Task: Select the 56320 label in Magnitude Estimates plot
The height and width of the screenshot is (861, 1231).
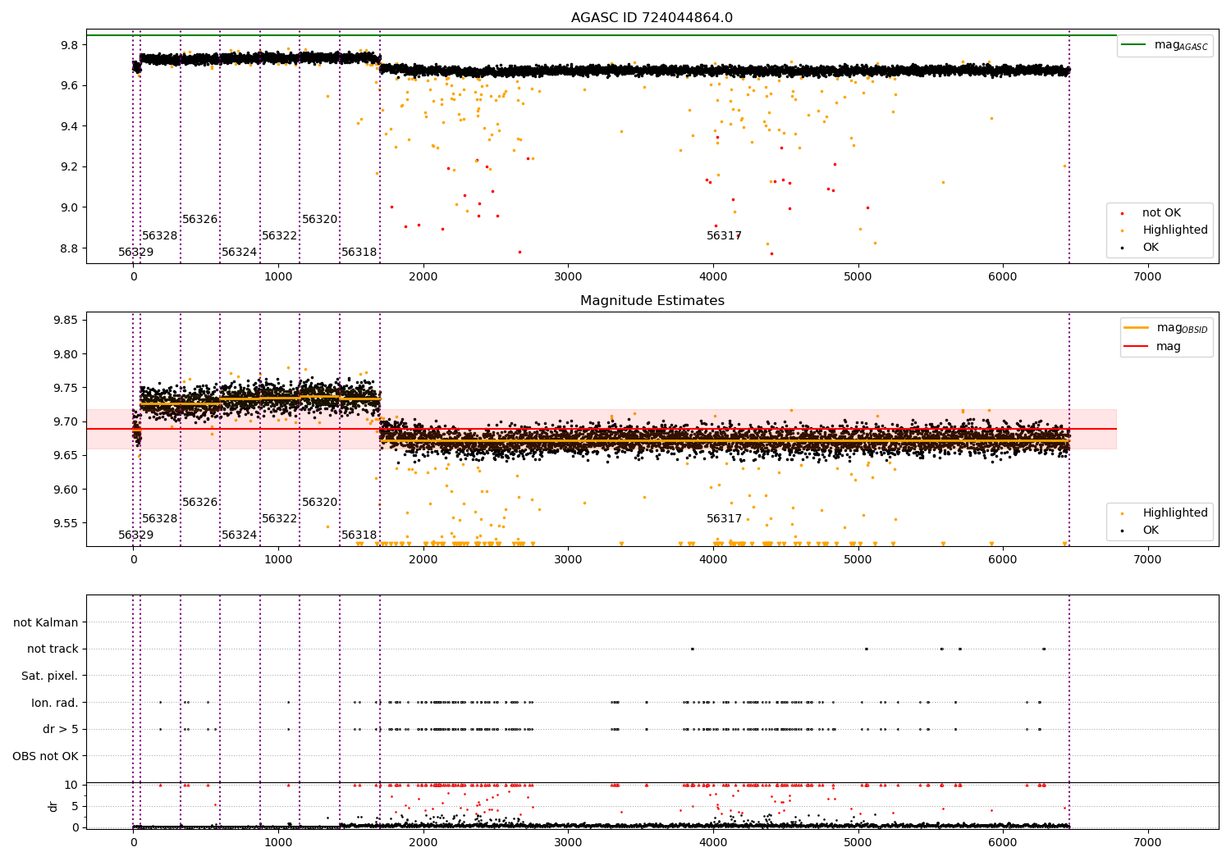Action: click(319, 503)
